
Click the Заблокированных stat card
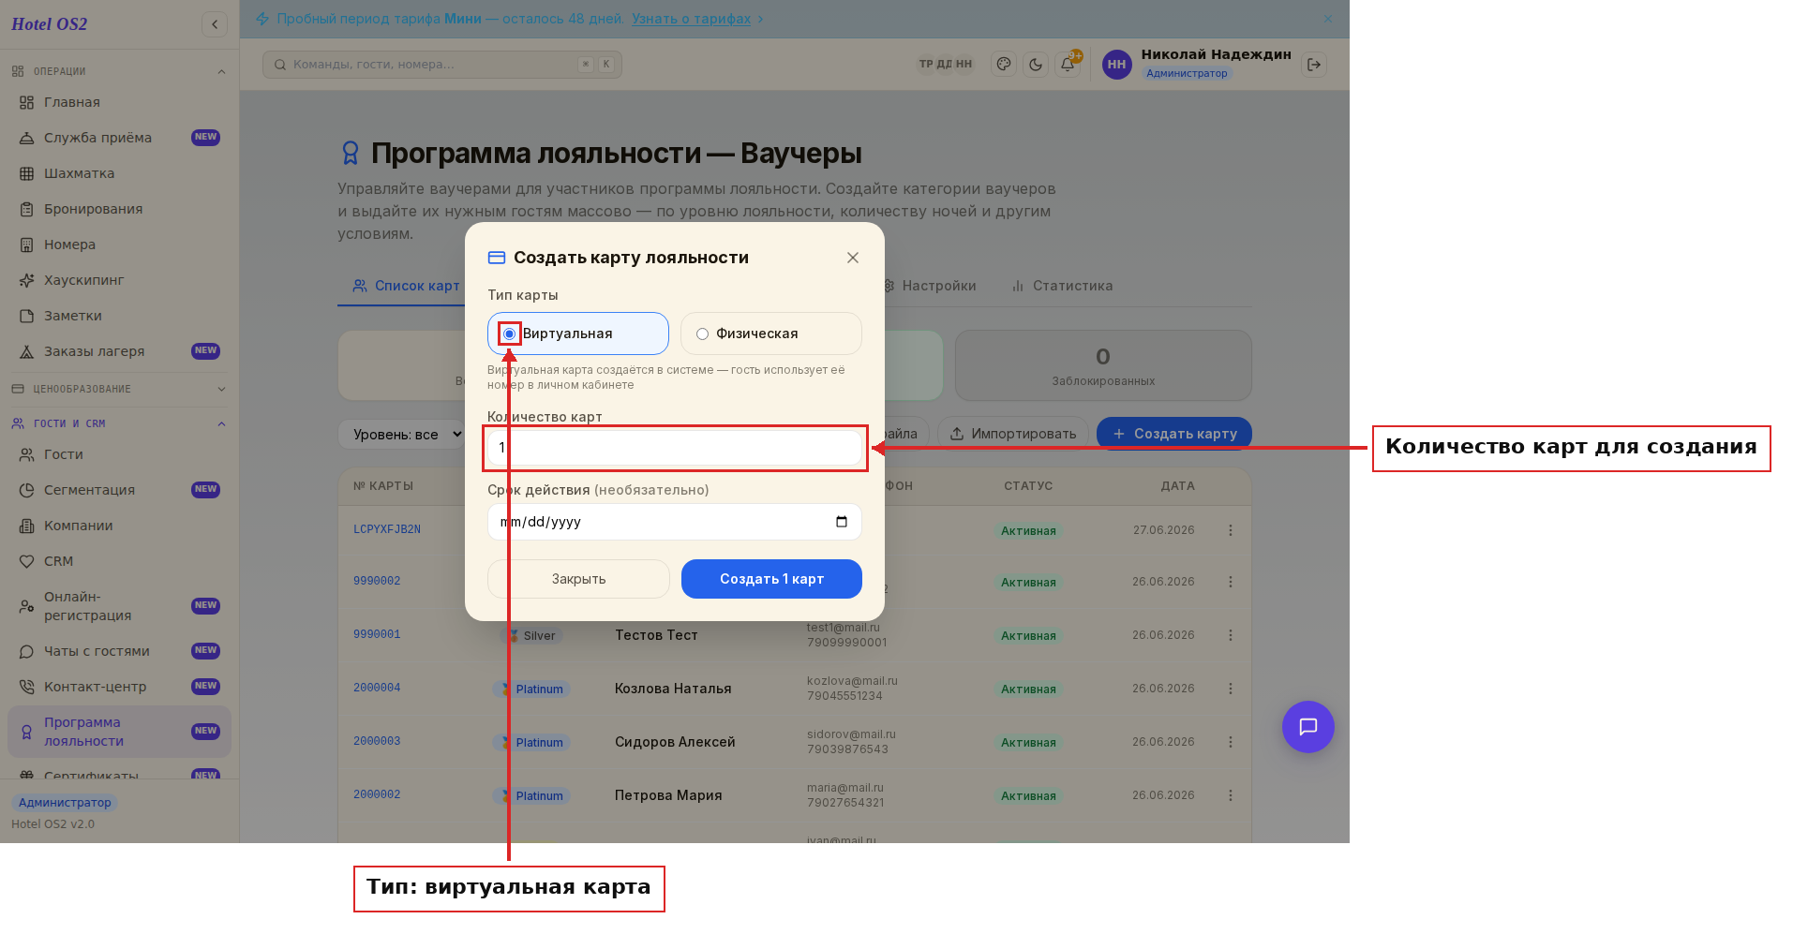[x=1103, y=365]
